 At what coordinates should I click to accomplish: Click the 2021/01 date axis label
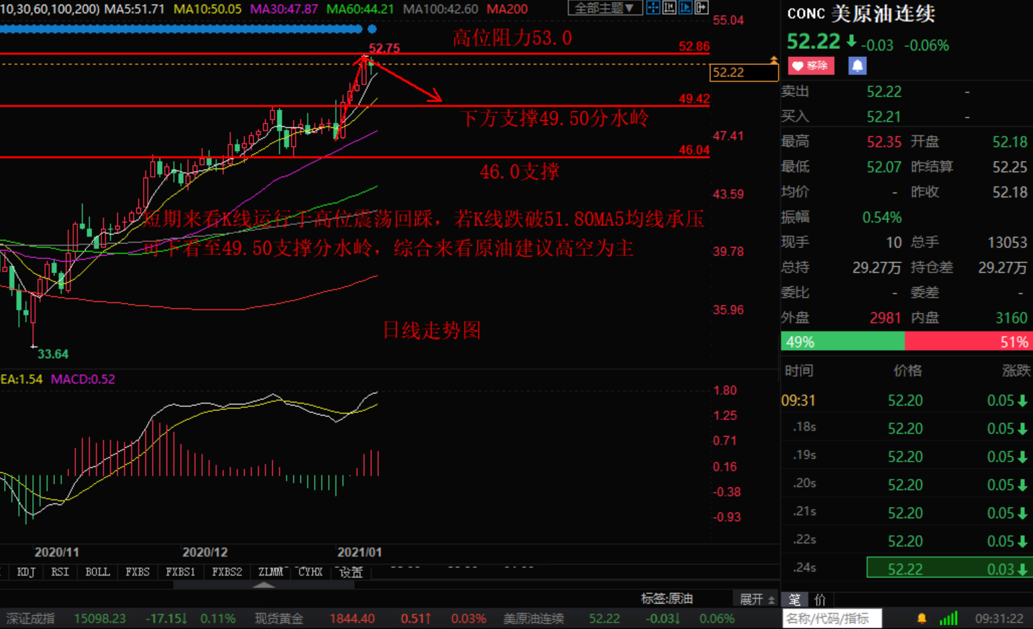360,552
